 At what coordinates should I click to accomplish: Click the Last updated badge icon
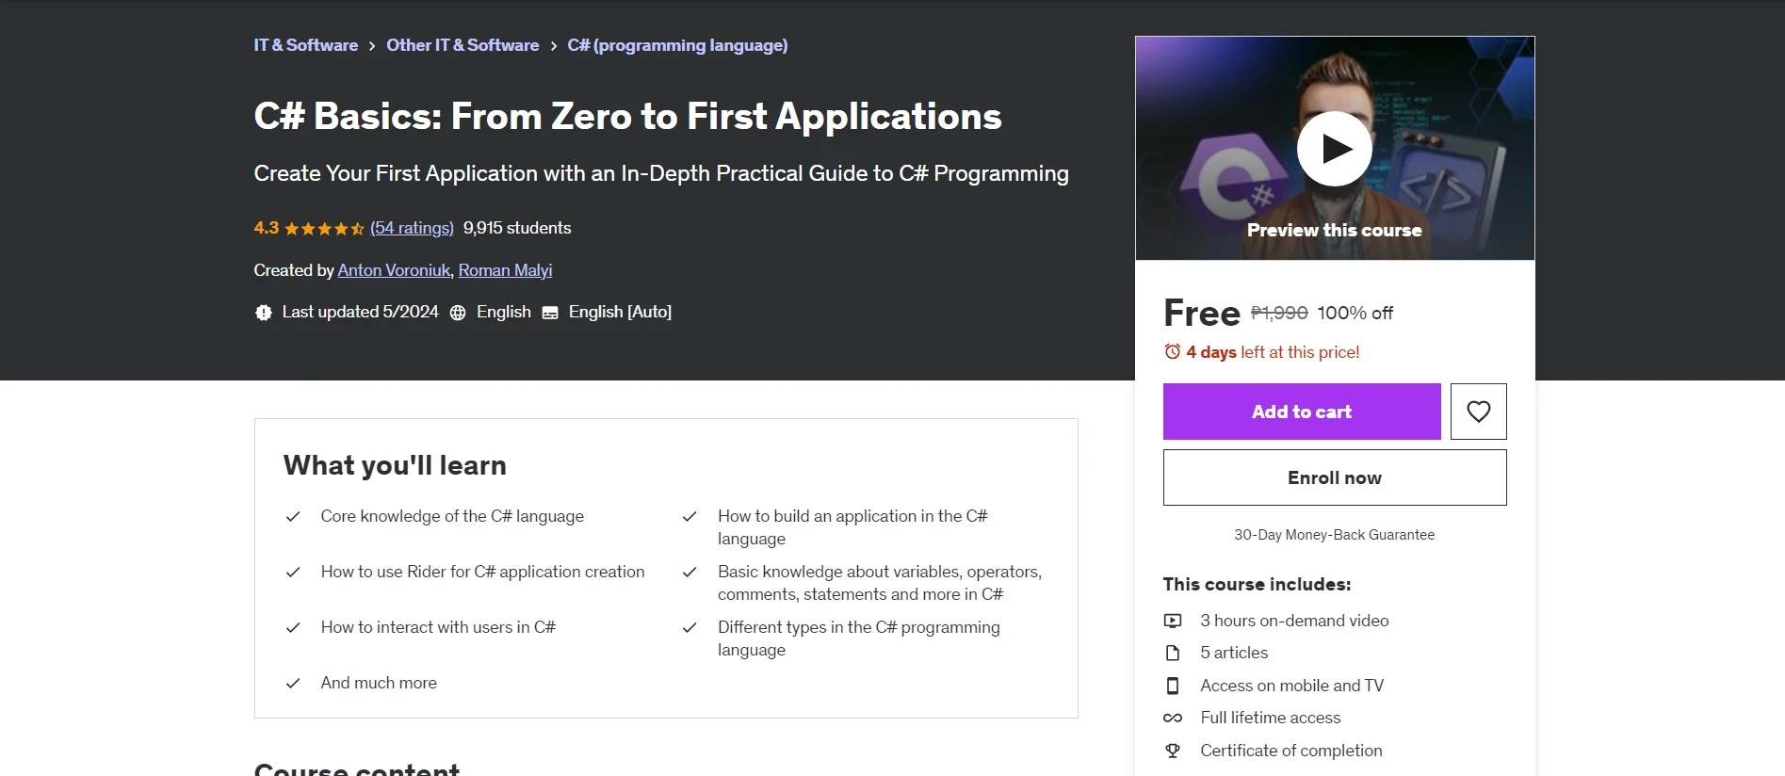[263, 313]
